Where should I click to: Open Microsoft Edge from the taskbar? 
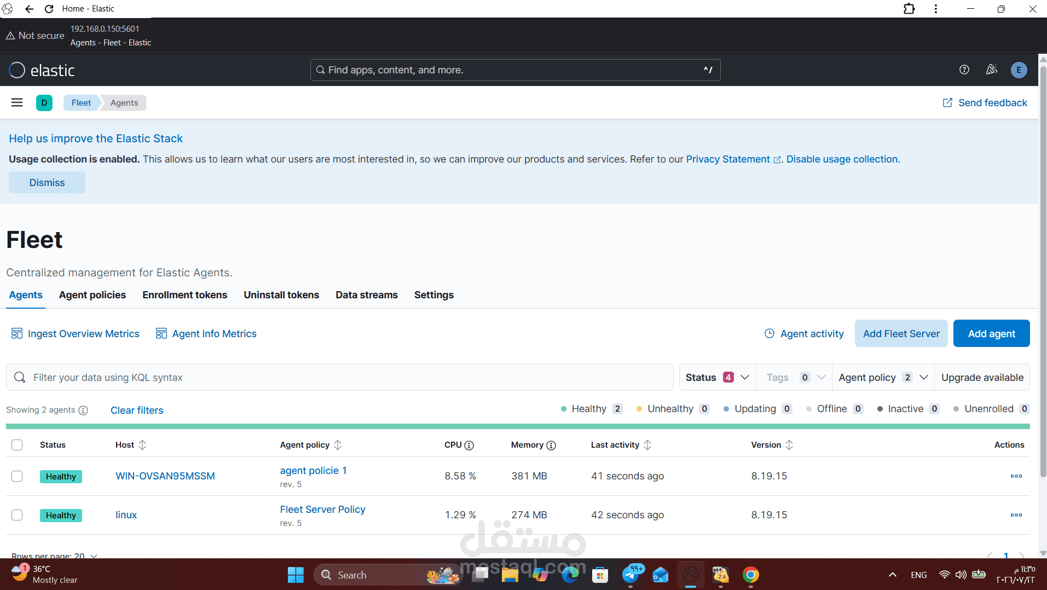click(570, 575)
